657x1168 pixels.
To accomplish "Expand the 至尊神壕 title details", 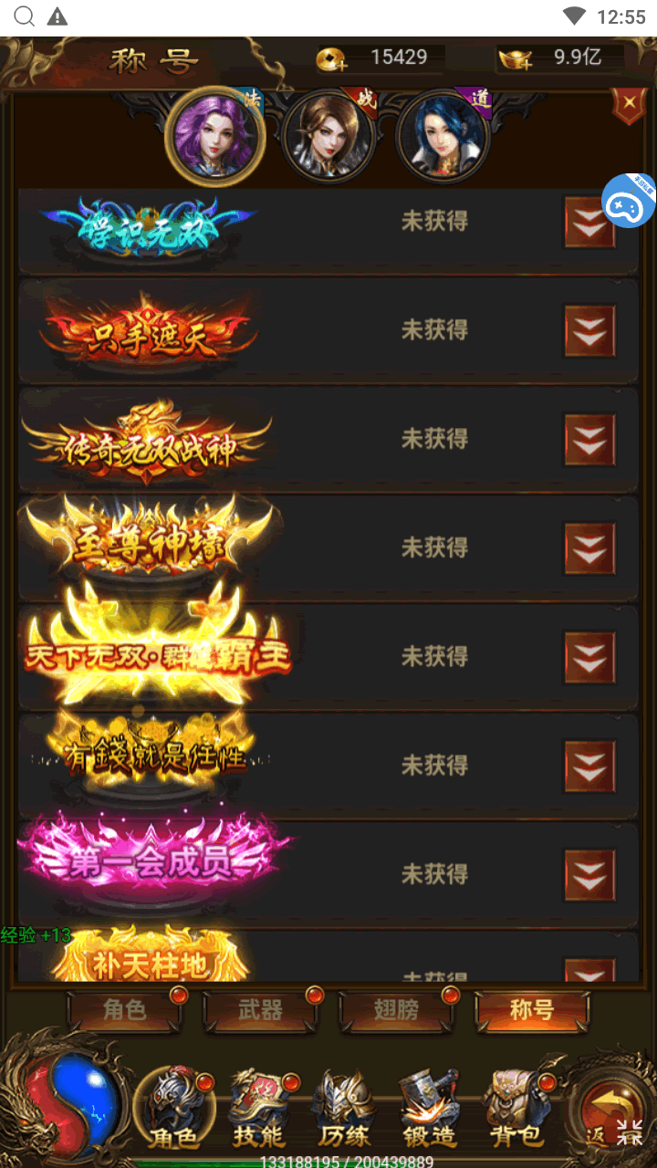I will 589,548.
